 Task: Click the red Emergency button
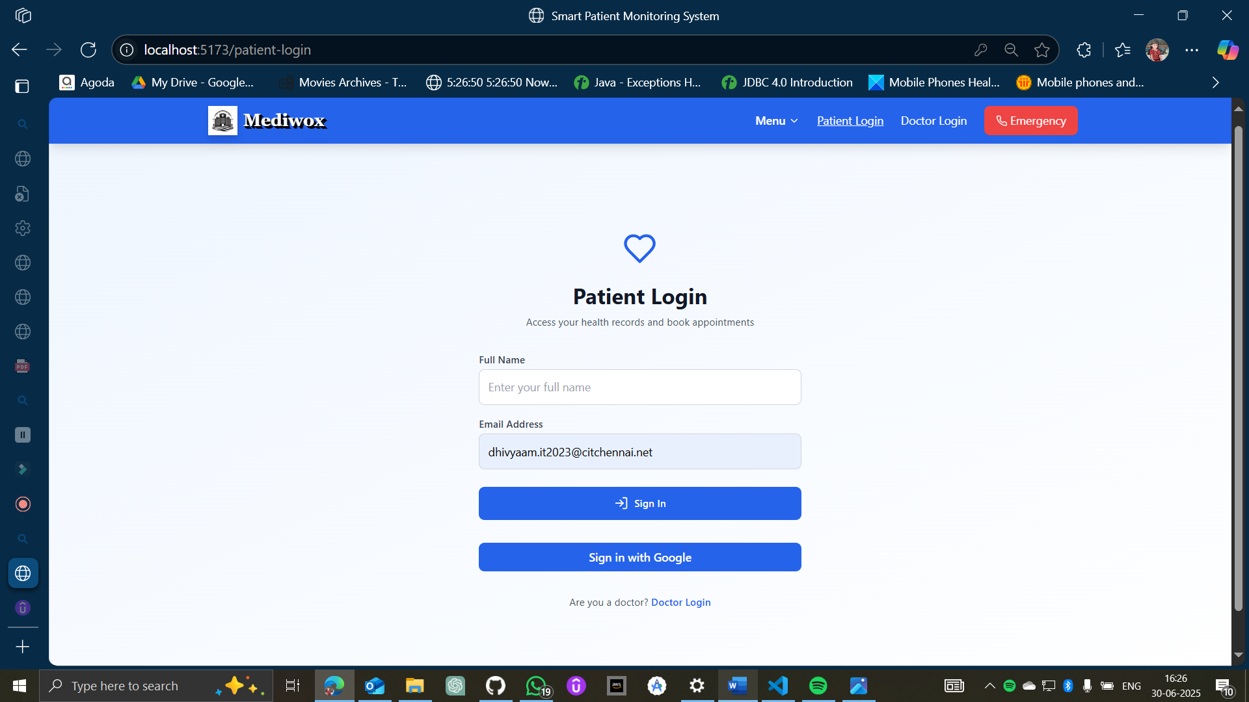pyautogui.click(x=1030, y=121)
